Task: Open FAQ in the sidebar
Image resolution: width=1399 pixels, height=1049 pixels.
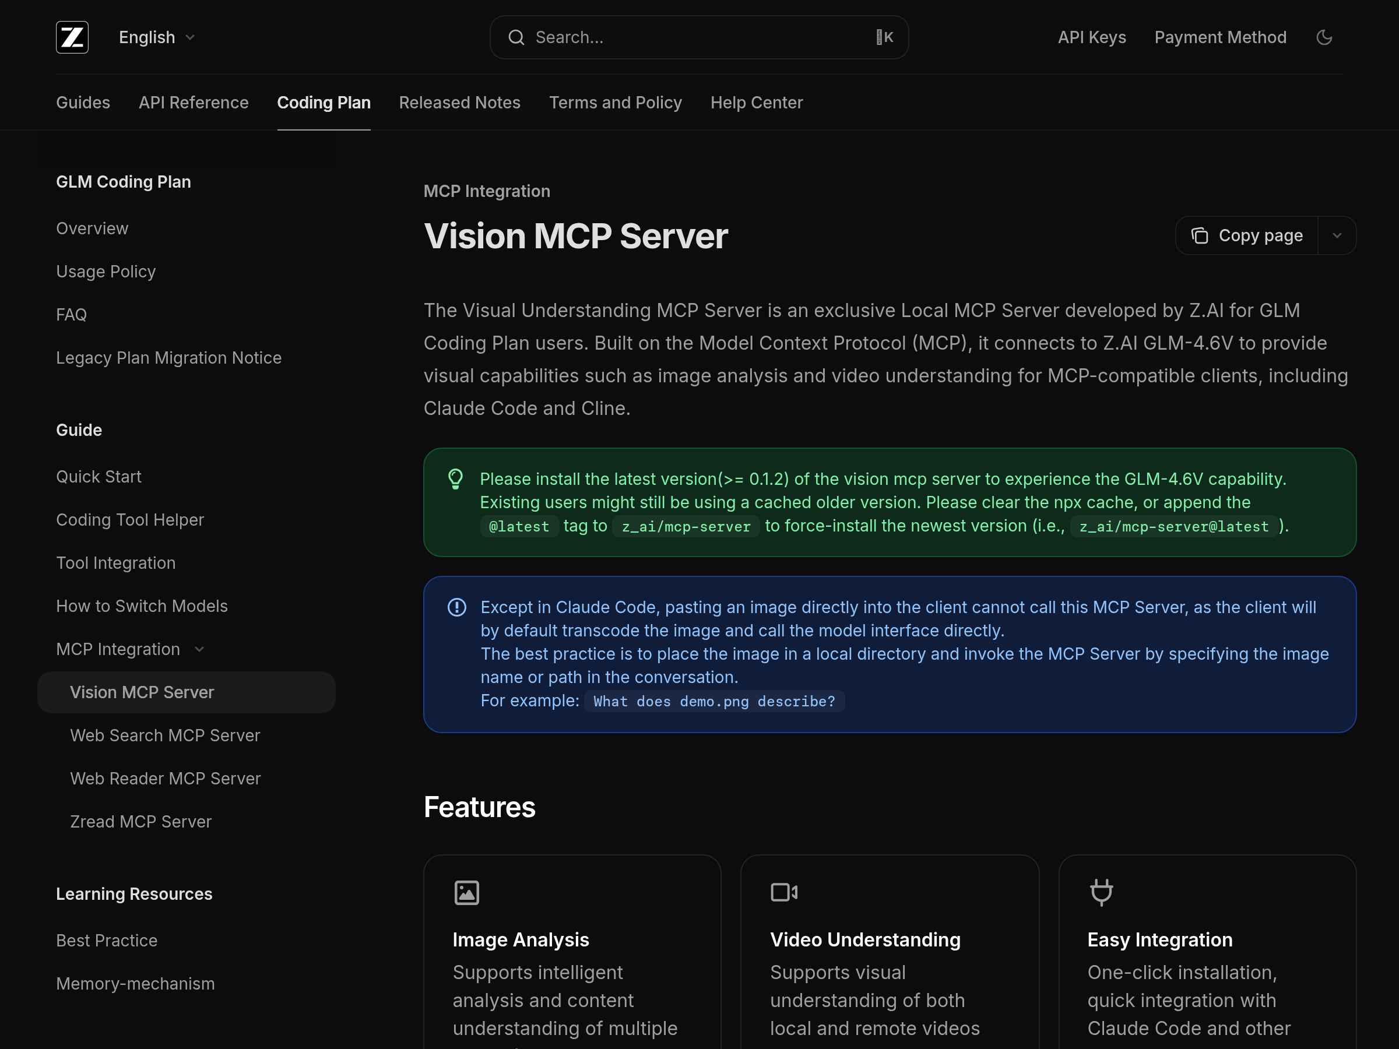Action: 72,315
